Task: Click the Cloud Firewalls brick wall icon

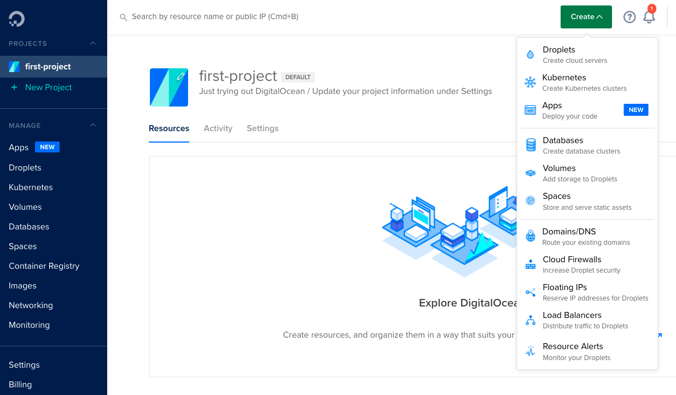Action: click(531, 264)
